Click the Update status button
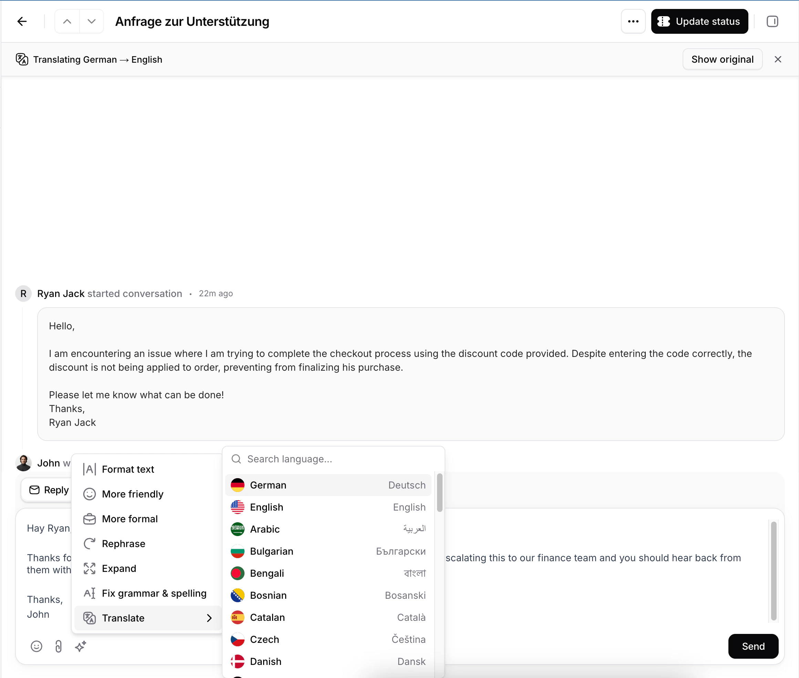The width and height of the screenshot is (799, 678). (x=699, y=21)
